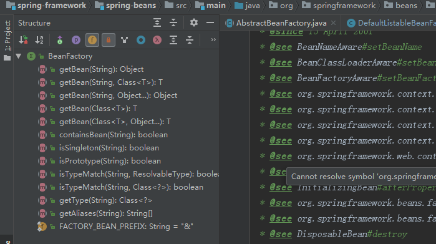Switch to AbstractBeanFactory.java tab
This screenshot has width=436, height=244.
pos(281,23)
